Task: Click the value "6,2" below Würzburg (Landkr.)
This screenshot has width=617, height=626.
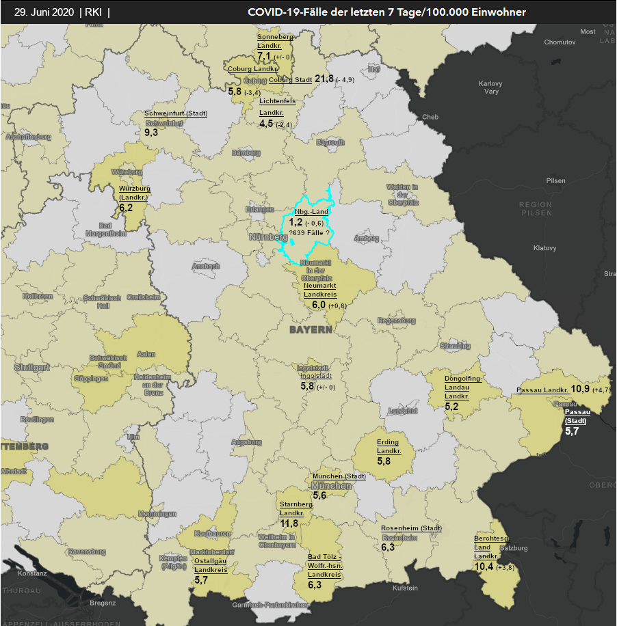Action: pos(126,208)
